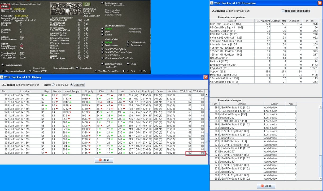Click turn 368 US MMG Section change row
Screen dimensions: 323x191
[x=253, y=121]
